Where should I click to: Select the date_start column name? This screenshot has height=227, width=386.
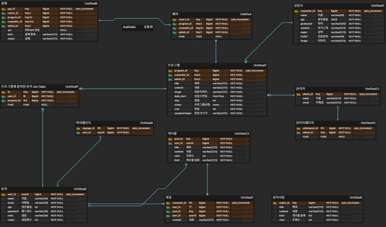181,96
